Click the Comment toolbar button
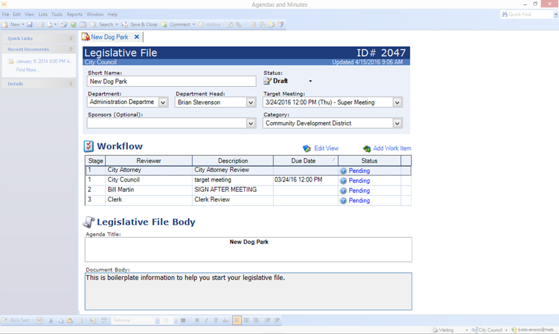Viewport: 559px width, 334px height. point(177,25)
